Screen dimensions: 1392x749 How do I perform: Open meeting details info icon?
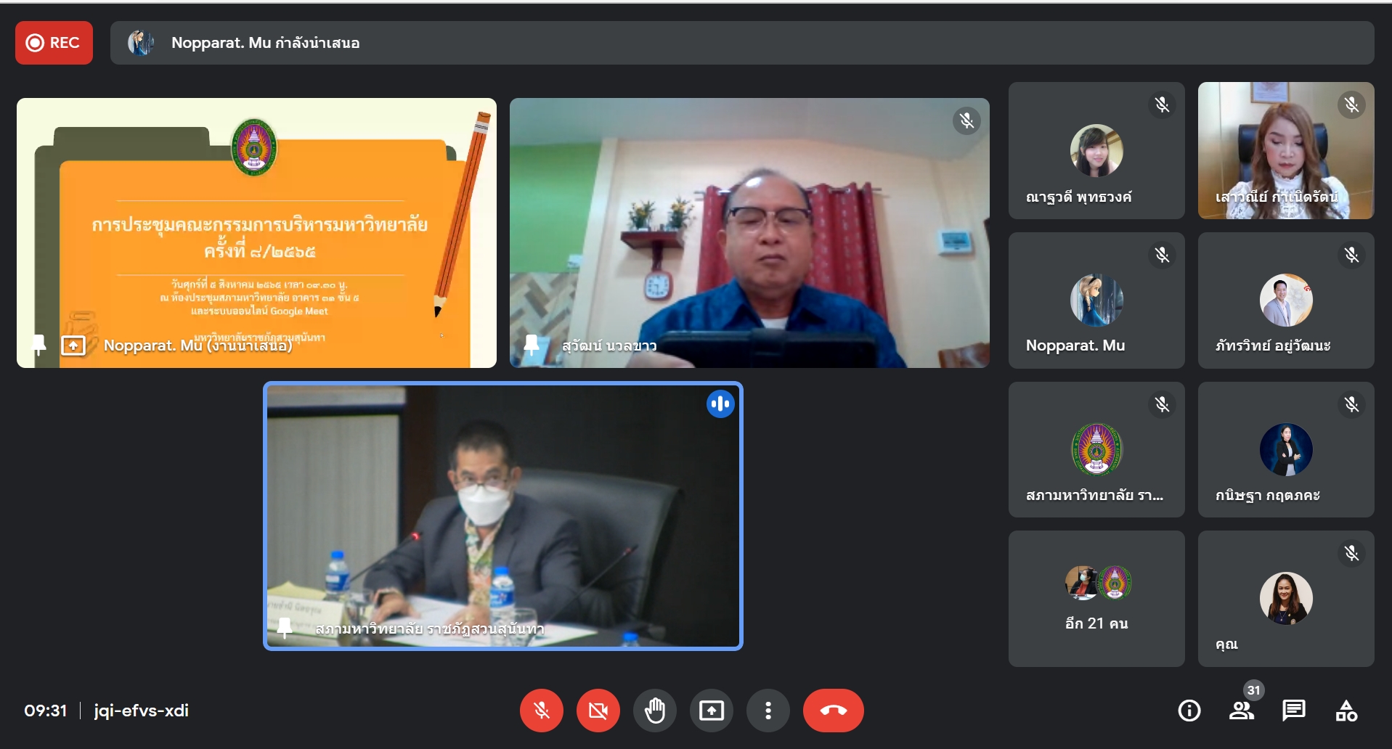click(1189, 710)
